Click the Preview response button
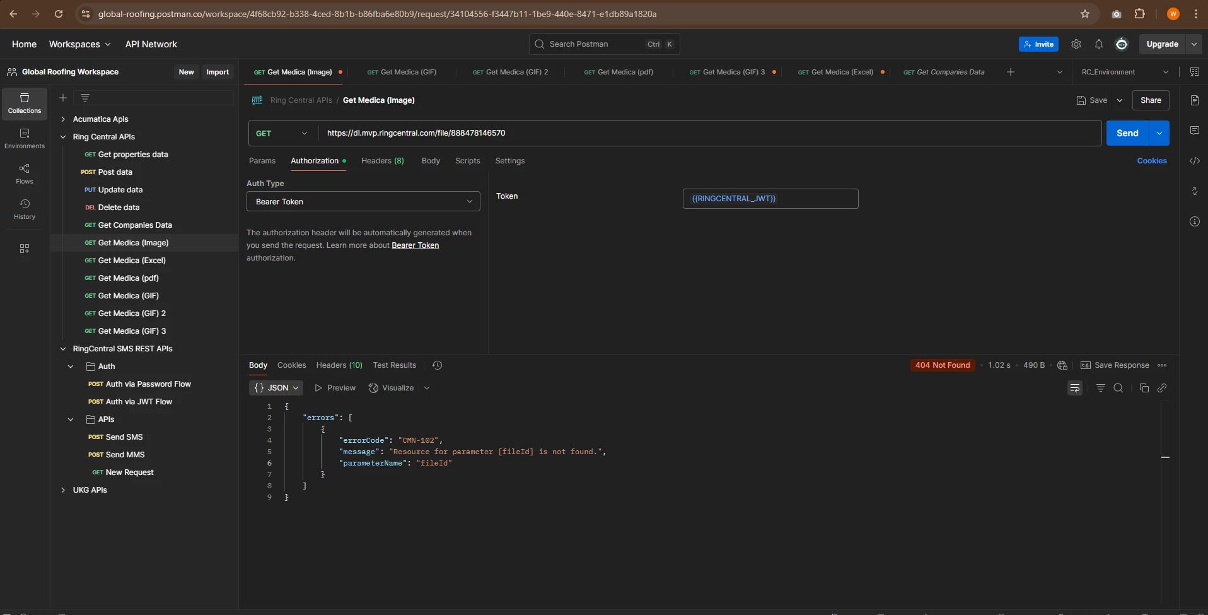The height and width of the screenshot is (615, 1208). click(335, 388)
